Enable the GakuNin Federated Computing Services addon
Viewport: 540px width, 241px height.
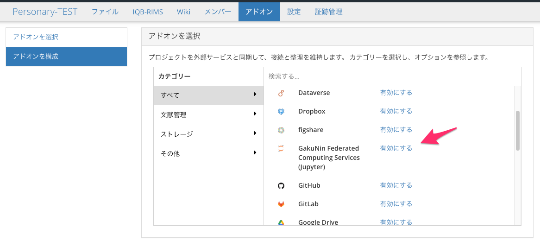[x=396, y=148]
